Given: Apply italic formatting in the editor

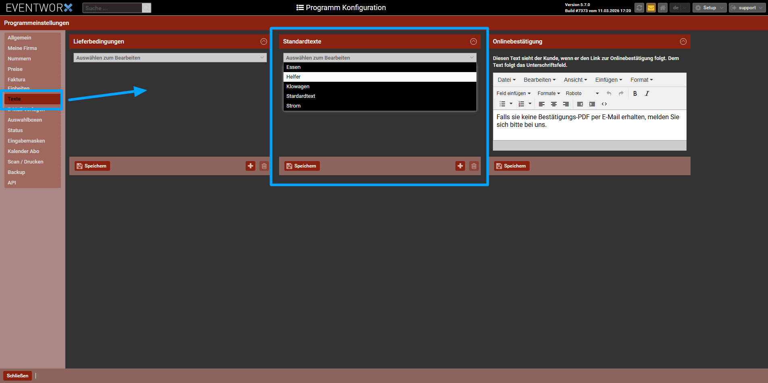Looking at the screenshot, I should (x=647, y=93).
